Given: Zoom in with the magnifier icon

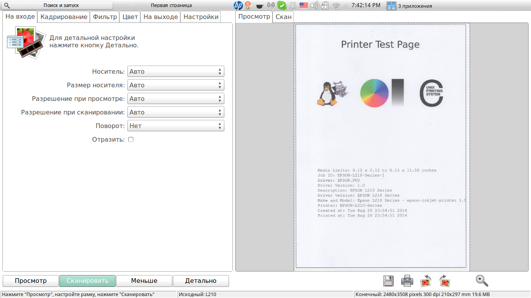Looking at the screenshot, I should [482, 281].
